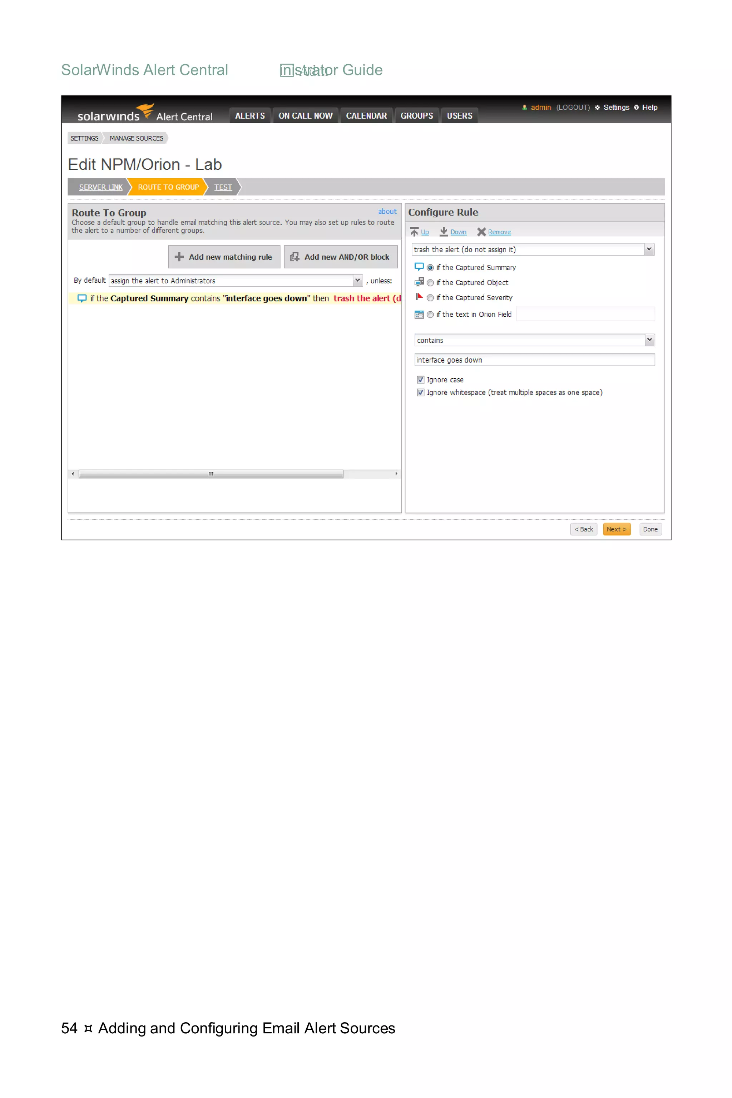The height and width of the screenshot is (1098, 732).
Task: Click the left scroll arrow of rules list
Action: 73,474
